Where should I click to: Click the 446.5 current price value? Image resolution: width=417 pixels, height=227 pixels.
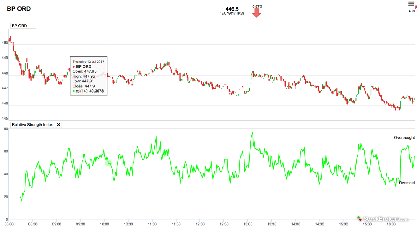click(232, 8)
